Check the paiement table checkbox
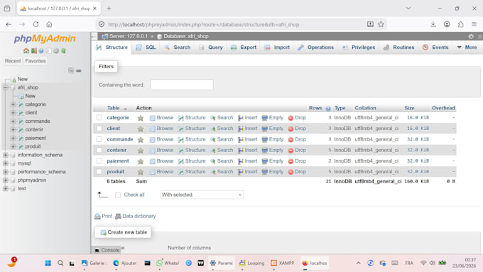This screenshot has height=272, width=483. click(99, 161)
